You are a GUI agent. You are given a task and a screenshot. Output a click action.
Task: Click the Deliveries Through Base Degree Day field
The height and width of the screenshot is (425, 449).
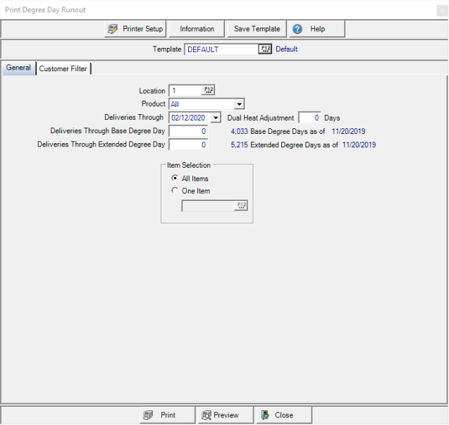point(189,131)
